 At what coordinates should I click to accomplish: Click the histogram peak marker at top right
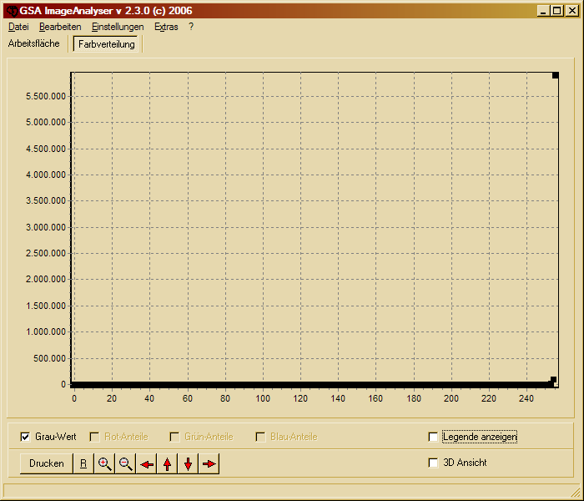(x=555, y=76)
